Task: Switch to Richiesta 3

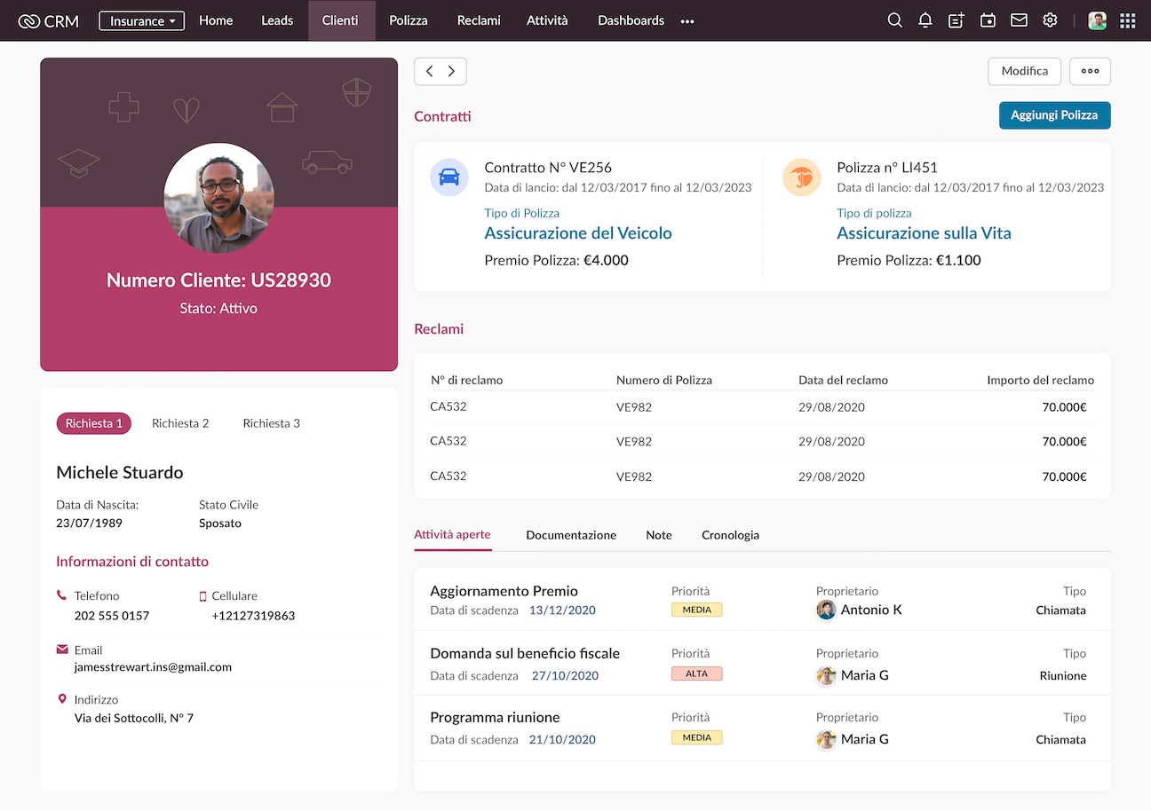Action: click(x=271, y=423)
